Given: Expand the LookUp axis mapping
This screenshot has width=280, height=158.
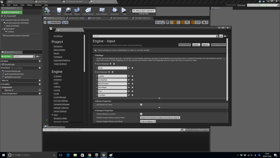Looking at the screenshot, I should click(97, 76).
